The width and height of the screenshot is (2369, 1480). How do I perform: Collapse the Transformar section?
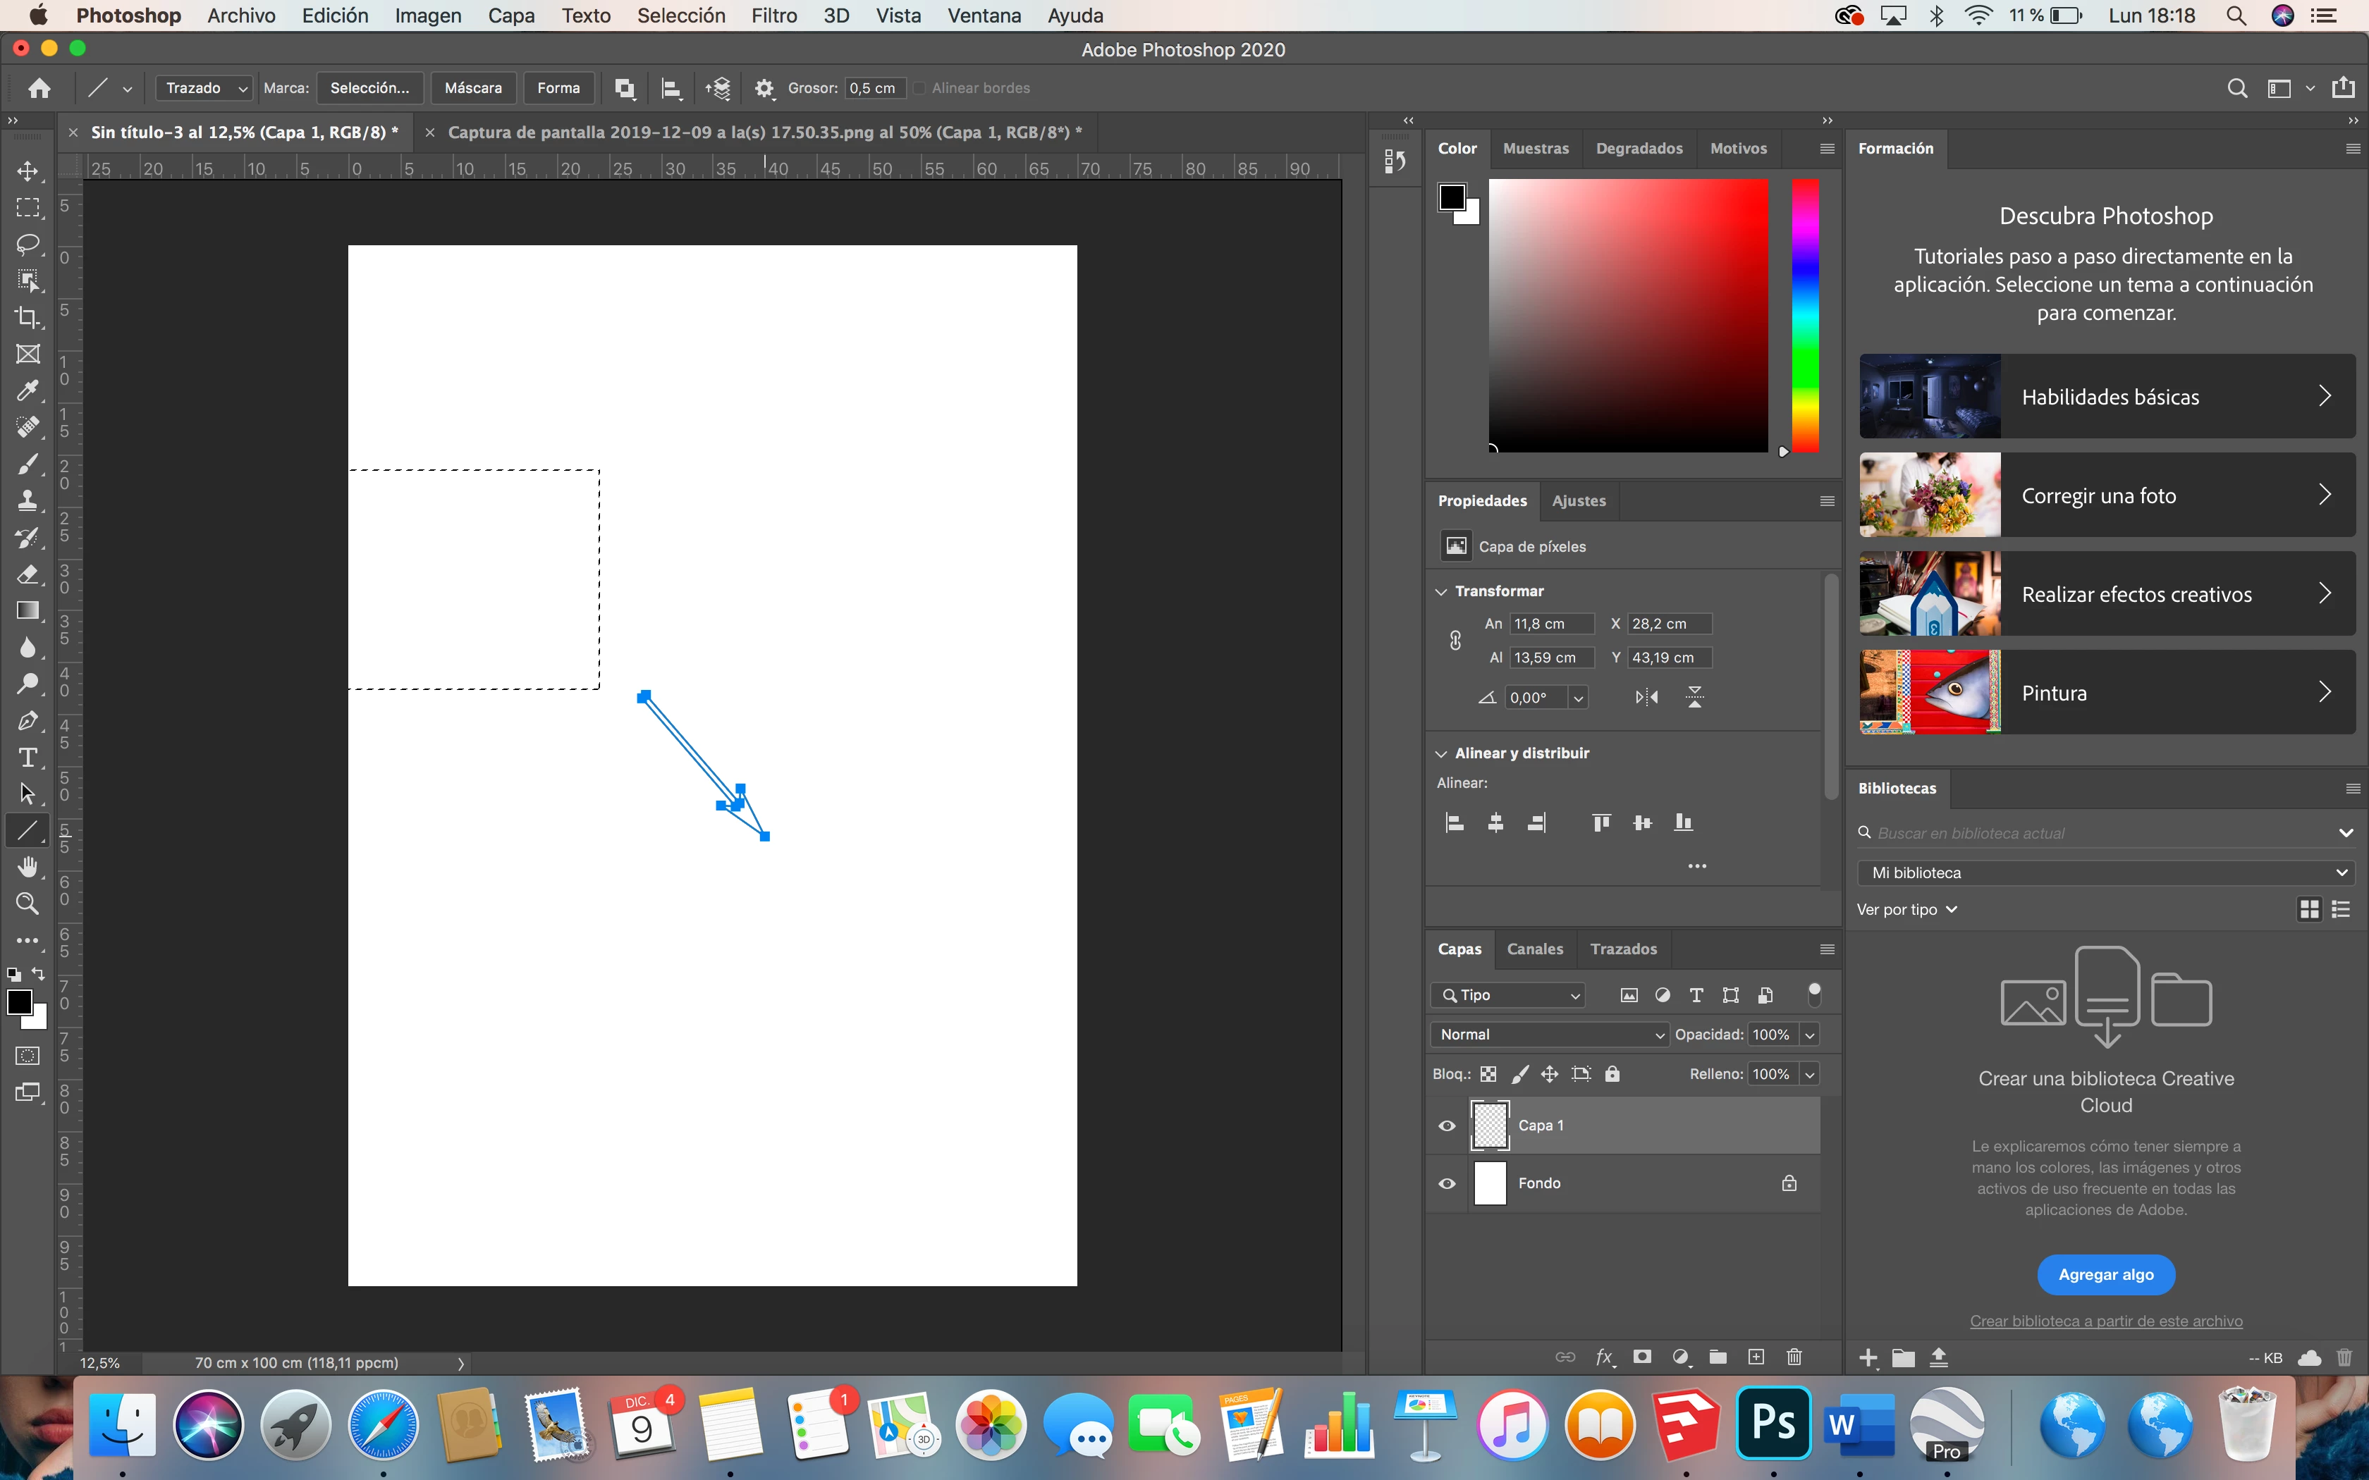[x=1441, y=591]
